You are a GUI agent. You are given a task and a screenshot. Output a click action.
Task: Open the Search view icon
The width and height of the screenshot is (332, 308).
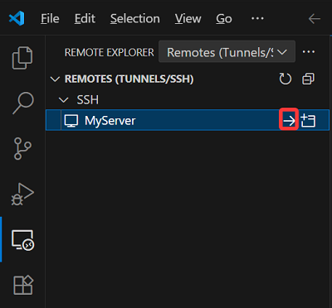point(23,103)
